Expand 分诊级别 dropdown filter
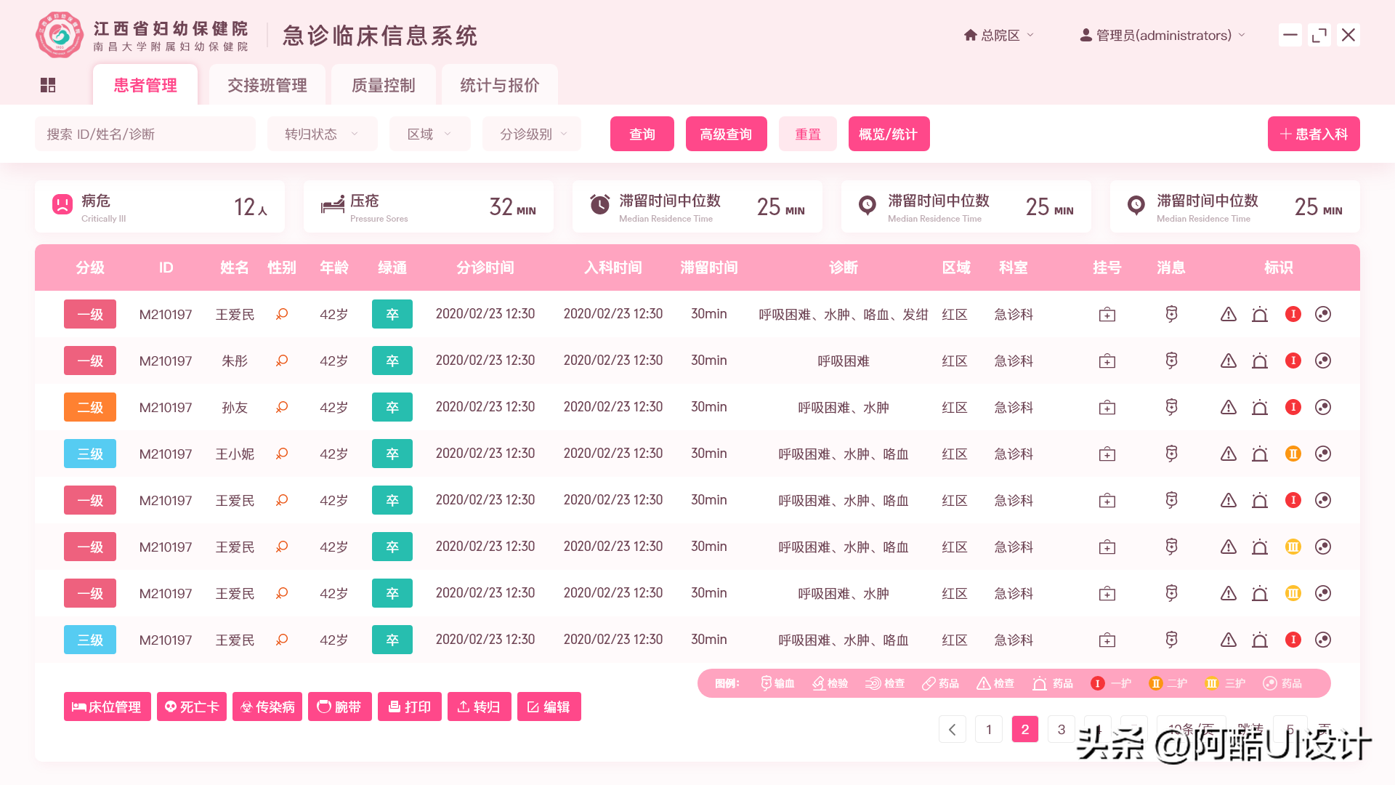The height and width of the screenshot is (785, 1395). (x=531, y=134)
